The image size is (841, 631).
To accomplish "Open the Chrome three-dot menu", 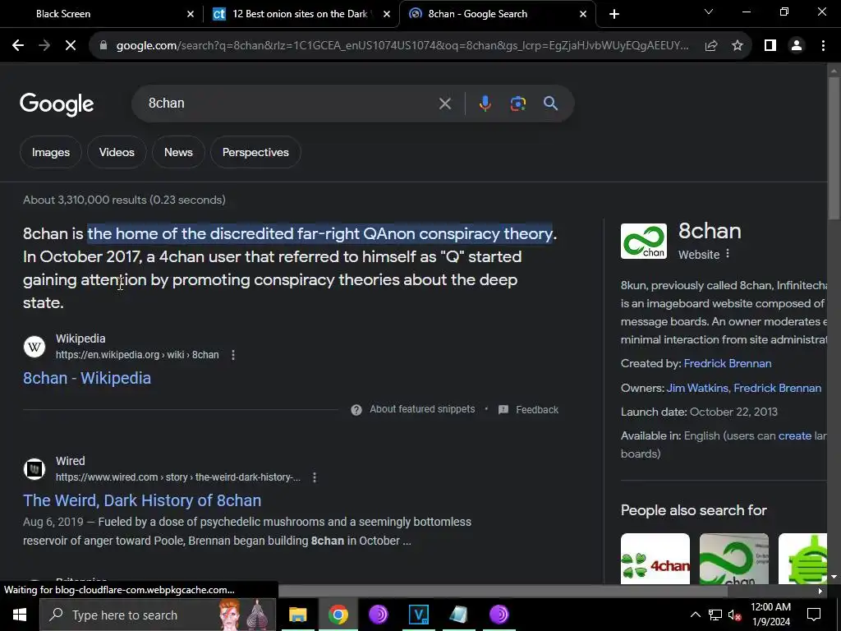I will coord(823,46).
